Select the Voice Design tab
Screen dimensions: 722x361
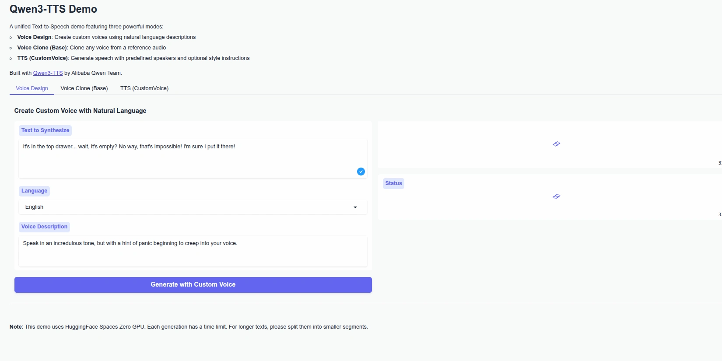click(32, 88)
